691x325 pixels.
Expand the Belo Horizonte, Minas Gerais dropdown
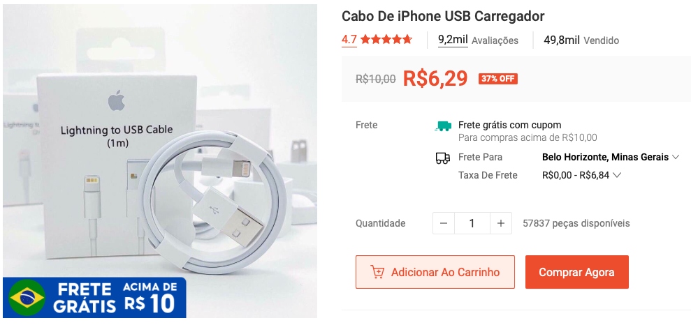click(x=611, y=157)
